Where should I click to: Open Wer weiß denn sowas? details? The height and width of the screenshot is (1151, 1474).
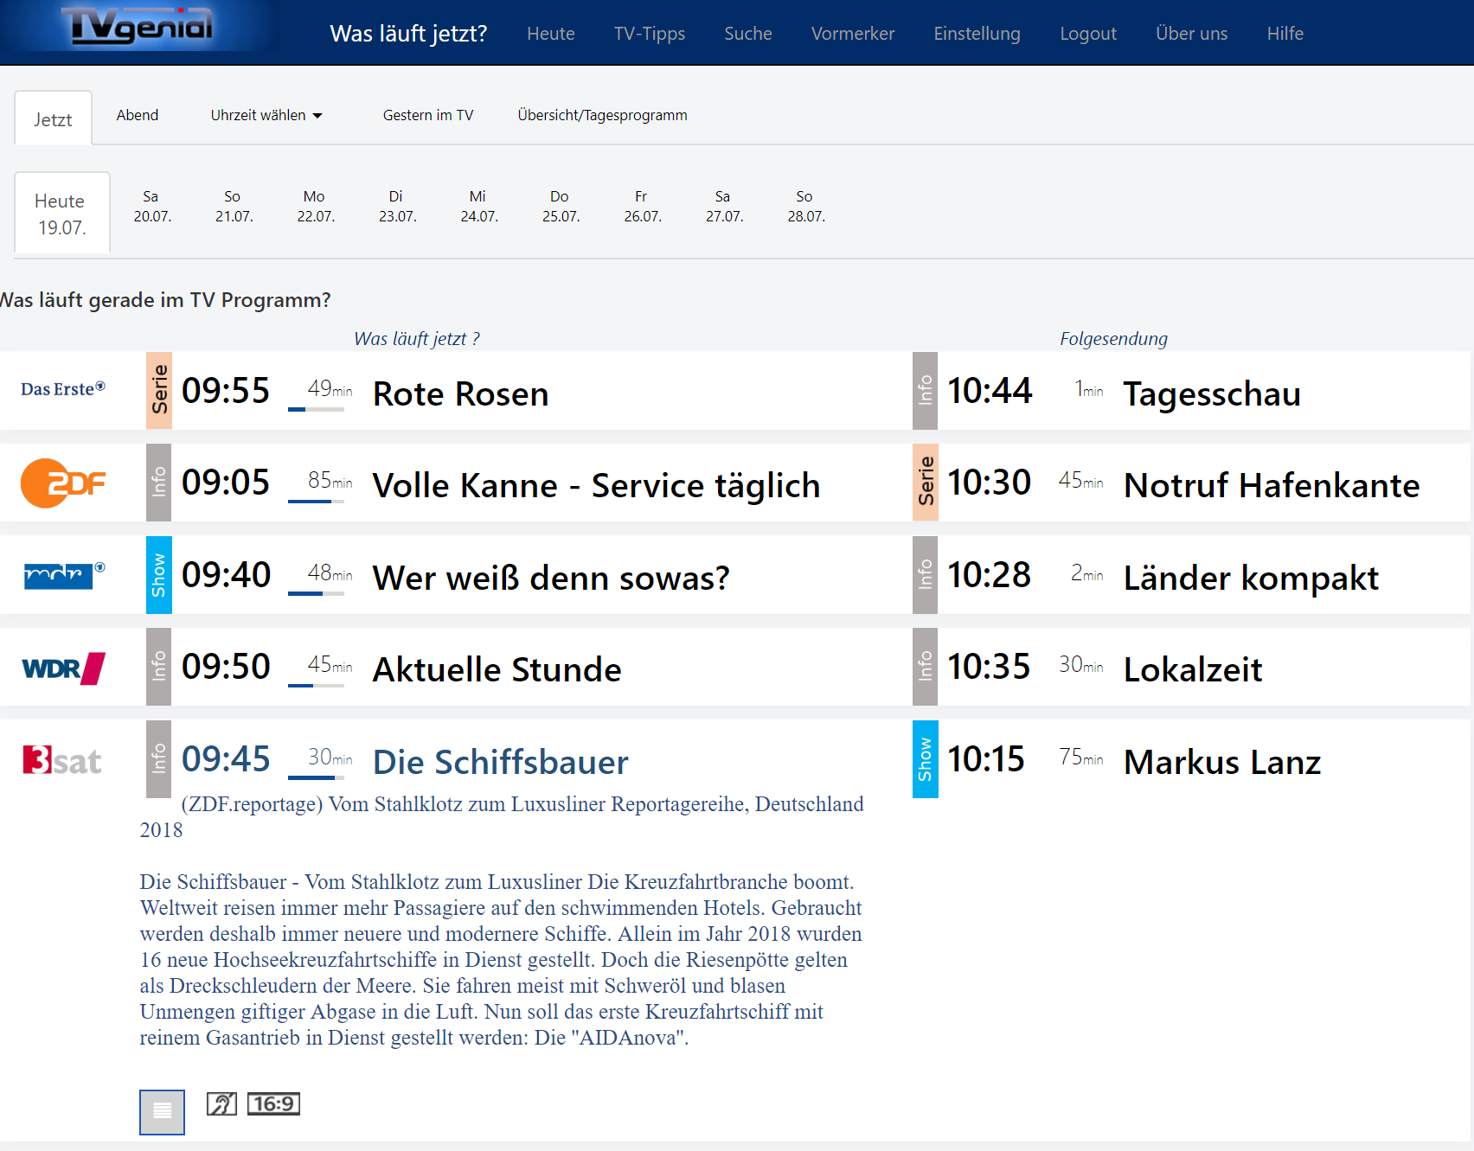pyautogui.click(x=551, y=578)
